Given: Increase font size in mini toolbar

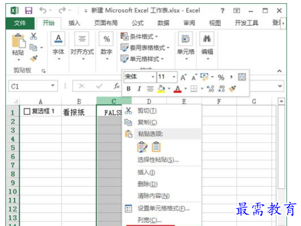Looking at the screenshot, I should tap(183, 77).
